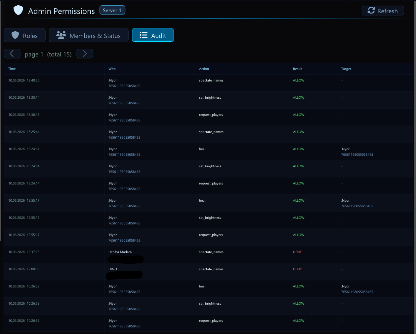Select the 12:37:28 timestamp cell
The image size is (416, 334).
(x=24, y=252)
